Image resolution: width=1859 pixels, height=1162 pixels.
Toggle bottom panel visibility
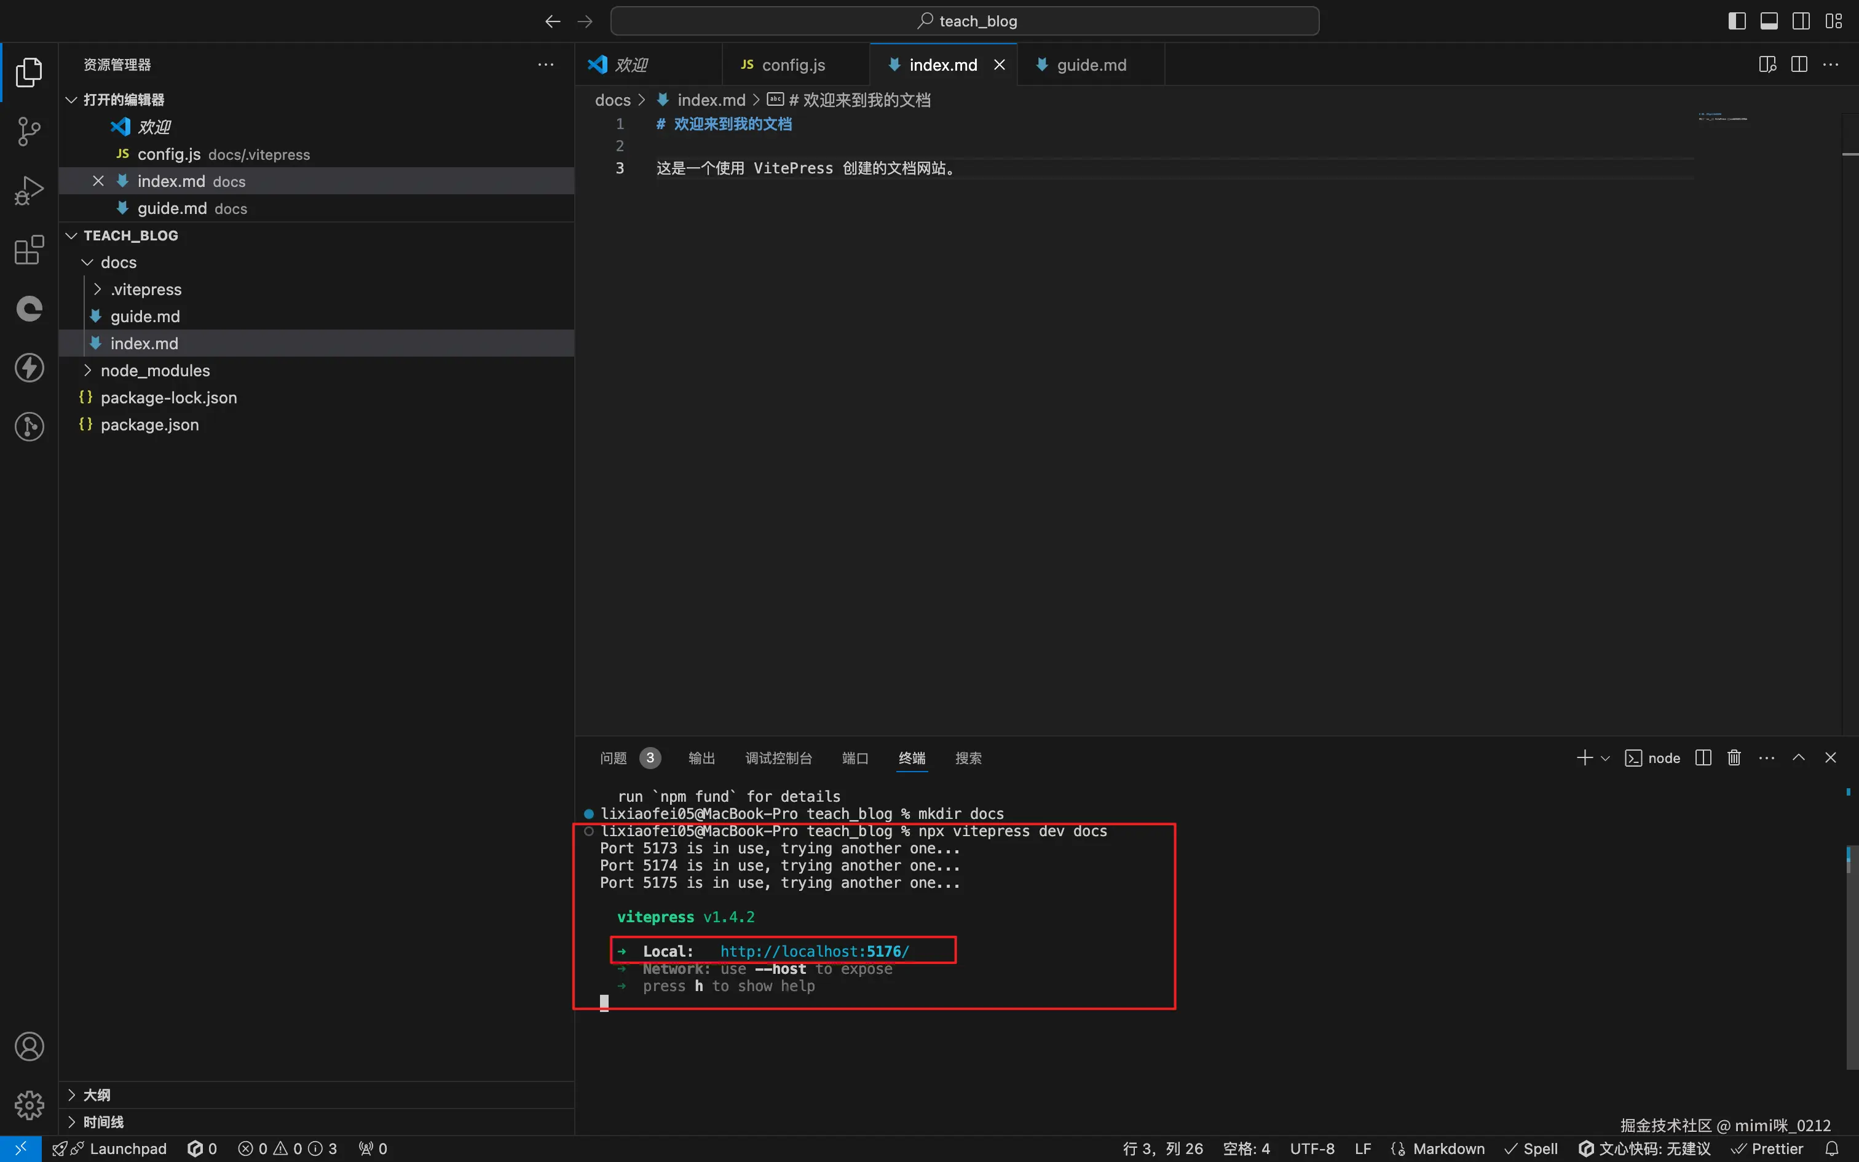click(x=1769, y=21)
